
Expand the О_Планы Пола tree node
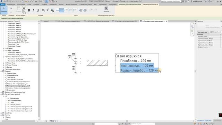click(3, 63)
